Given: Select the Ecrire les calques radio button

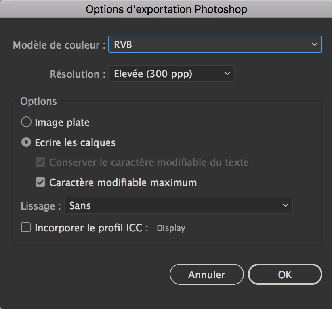Looking at the screenshot, I should tap(26, 142).
